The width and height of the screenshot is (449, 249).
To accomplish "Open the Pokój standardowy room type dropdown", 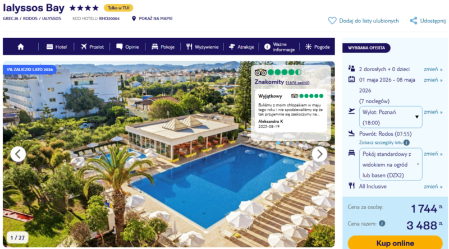I will pos(391,164).
